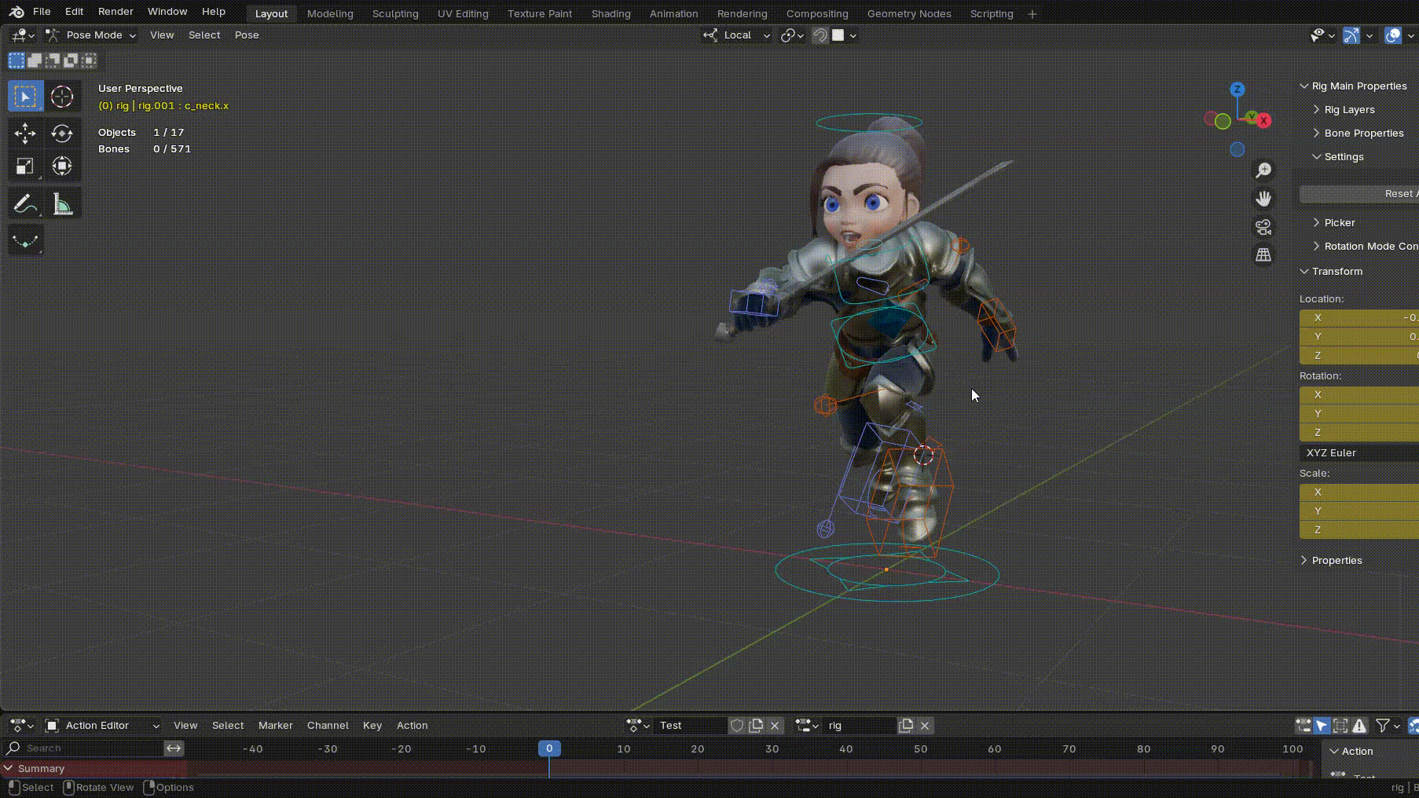Toggle the camera view icon
The image size is (1419, 798).
(x=1263, y=227)
